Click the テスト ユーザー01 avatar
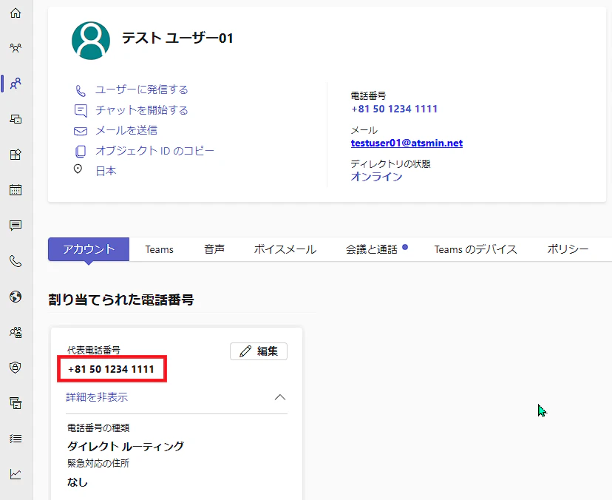This screenshot has height=500, width=612. [x=91, y=41]
